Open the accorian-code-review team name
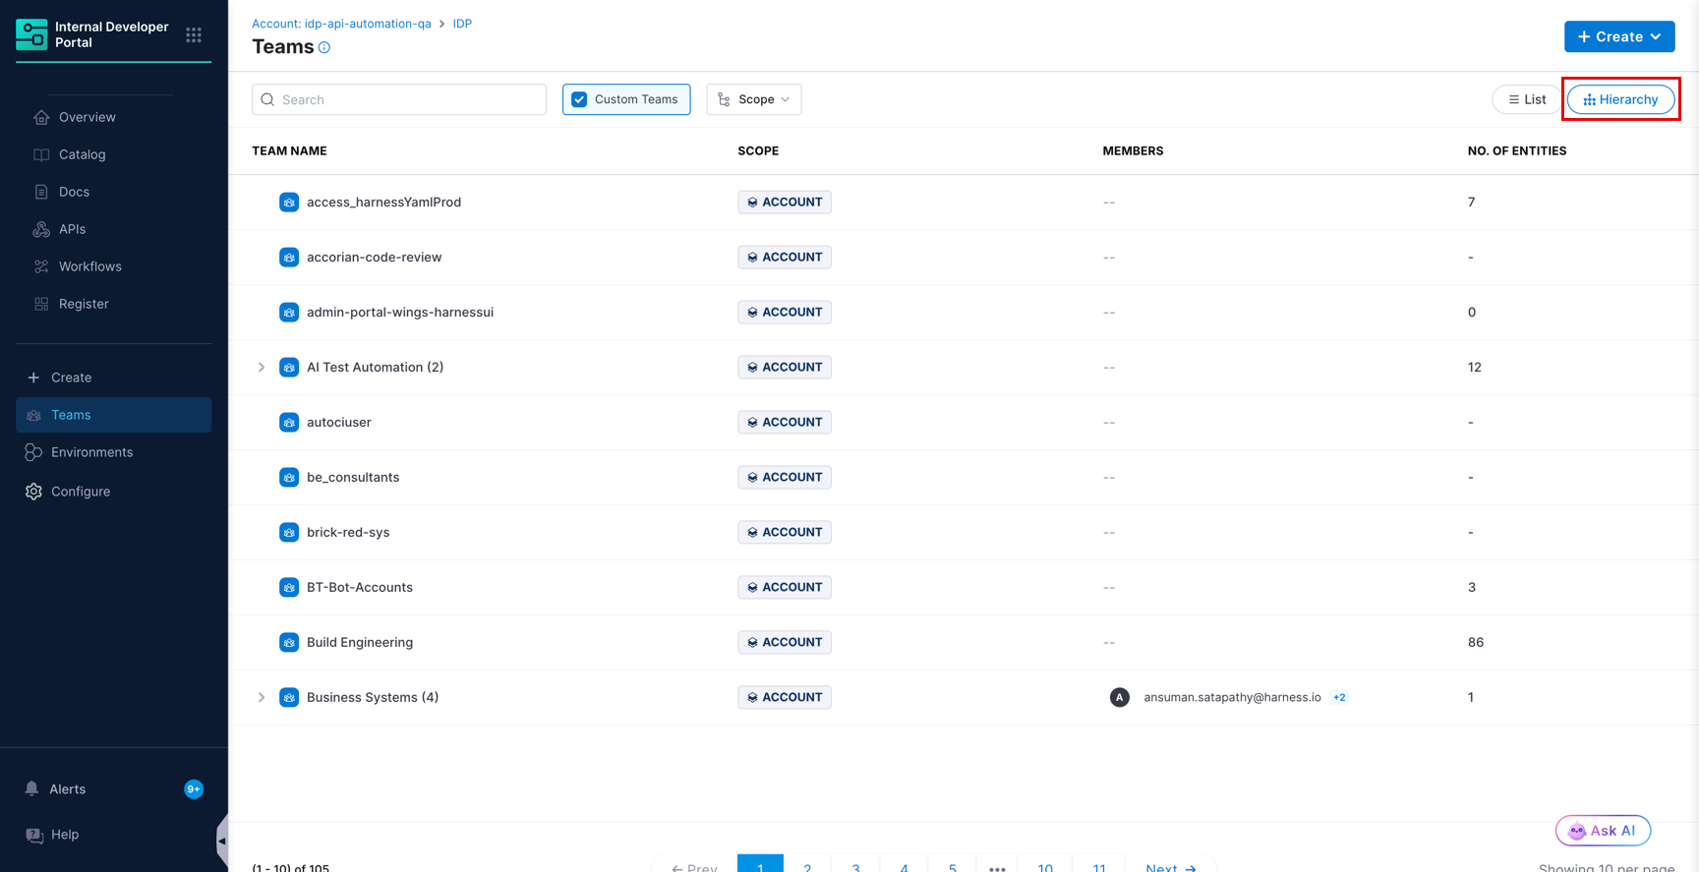The image size is (1699, 872). [x=374, y=258]
